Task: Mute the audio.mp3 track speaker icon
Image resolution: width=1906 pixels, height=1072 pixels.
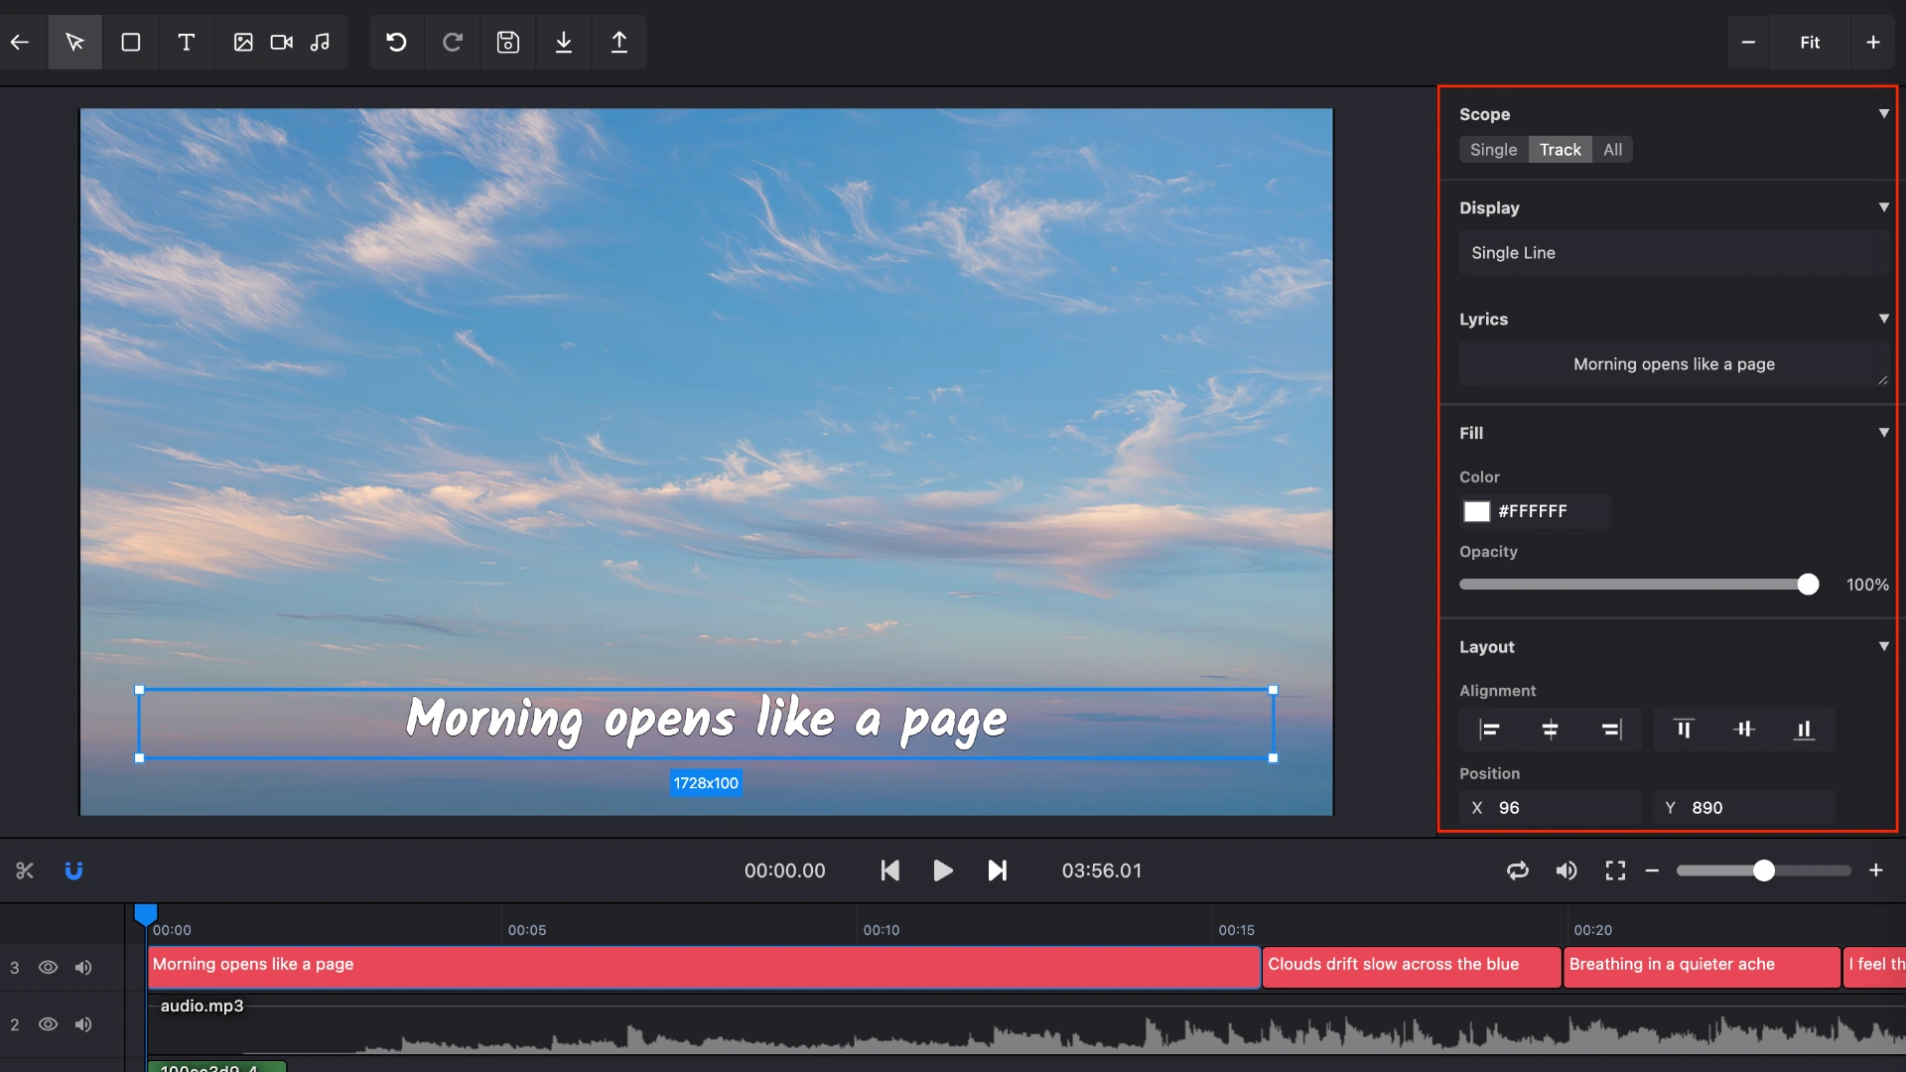Action: point(83,1024)
